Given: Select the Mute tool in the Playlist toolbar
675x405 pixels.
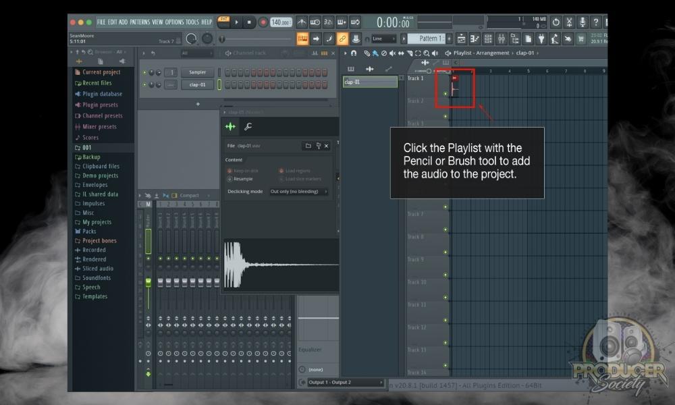Looking at the screenshot, I should coord(394,53).
